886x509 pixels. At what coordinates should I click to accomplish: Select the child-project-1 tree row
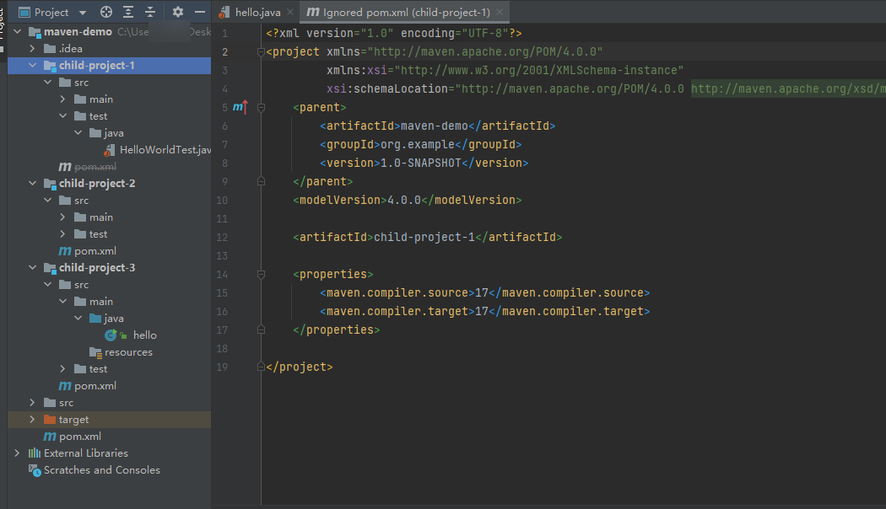point(109,66)
